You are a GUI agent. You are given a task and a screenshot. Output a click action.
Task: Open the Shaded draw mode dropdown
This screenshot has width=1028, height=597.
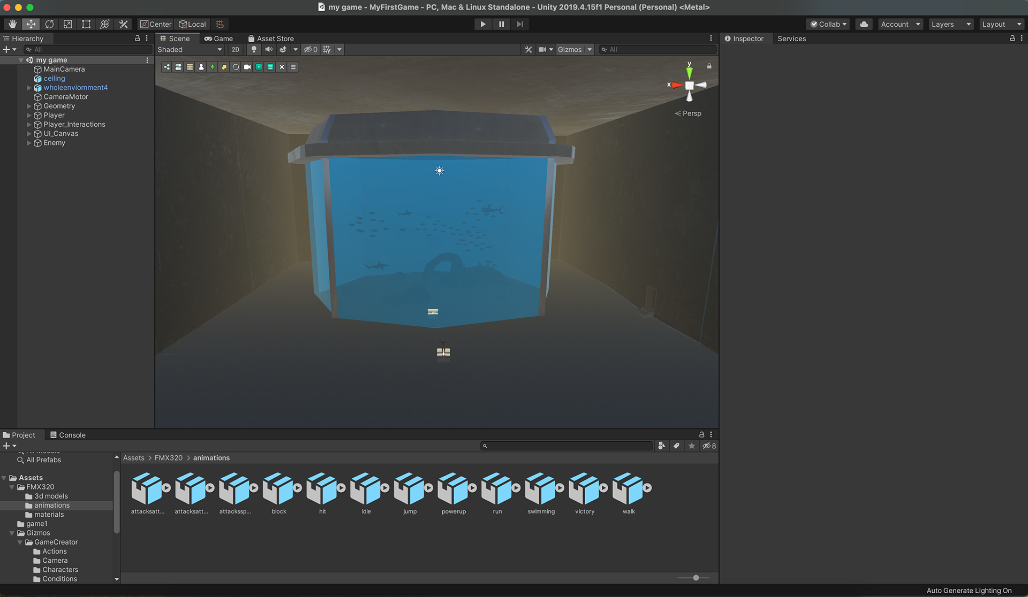coord(190,49)
